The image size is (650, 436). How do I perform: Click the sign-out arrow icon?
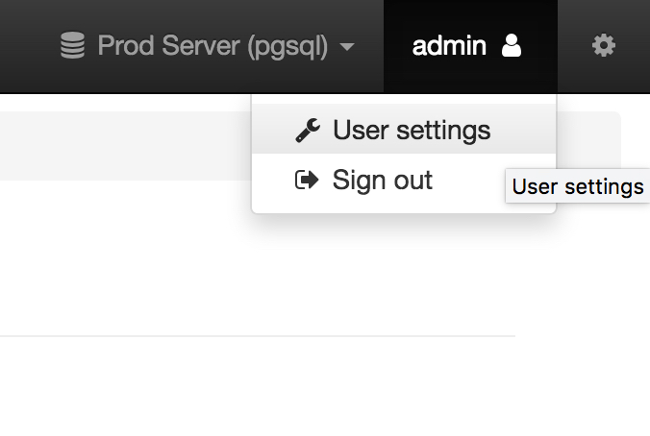tap(307, 181)
